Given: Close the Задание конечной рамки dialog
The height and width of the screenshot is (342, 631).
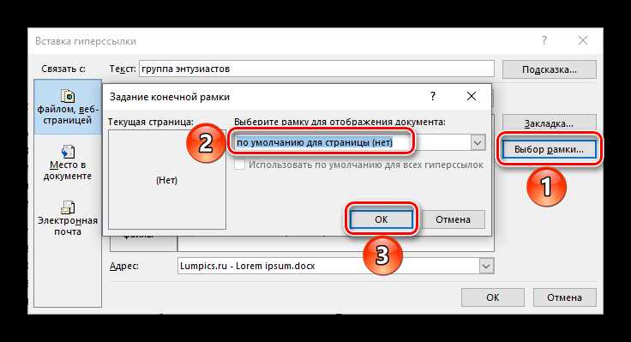Looking at the screenshot, I should [472, 96].
